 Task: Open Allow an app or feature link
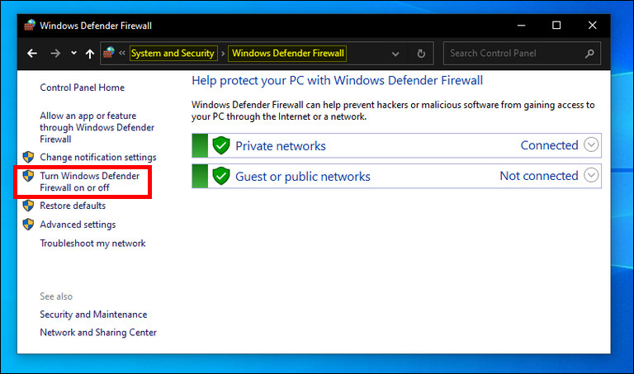(97, 127)
